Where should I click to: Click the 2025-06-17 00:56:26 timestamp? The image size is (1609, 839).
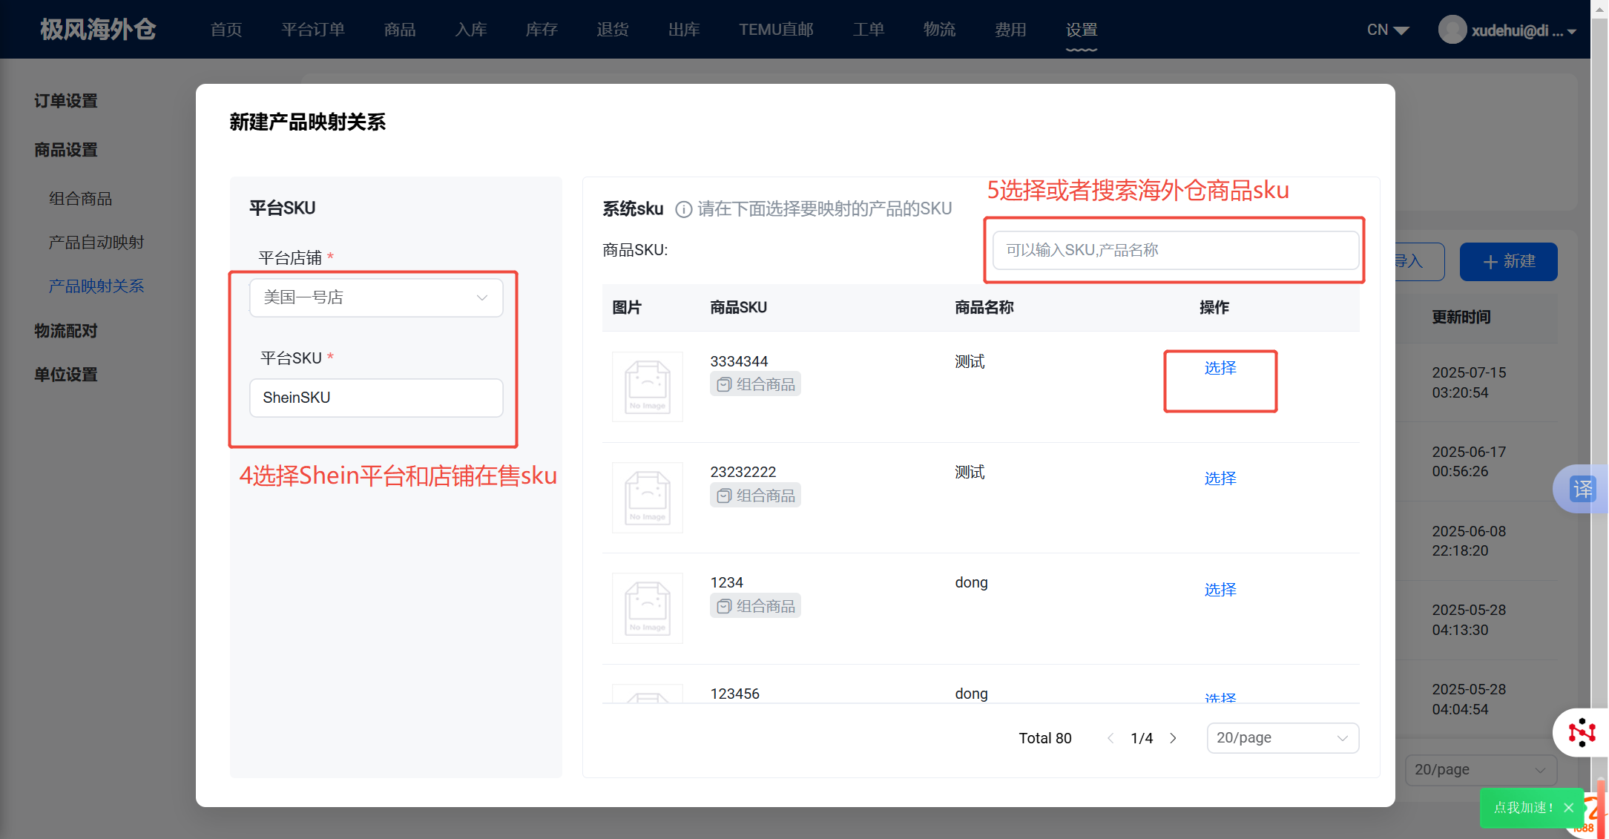point(1469,461)
